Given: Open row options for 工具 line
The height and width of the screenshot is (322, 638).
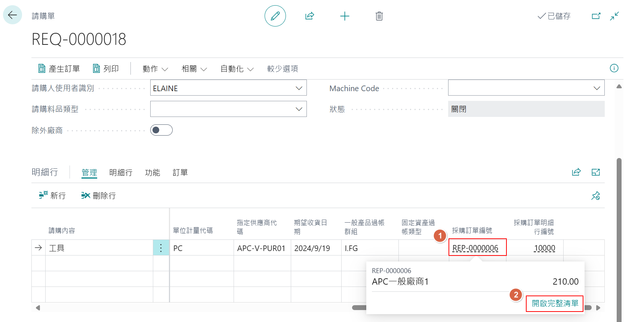Looking at the screenshot, I should (161, 248).
